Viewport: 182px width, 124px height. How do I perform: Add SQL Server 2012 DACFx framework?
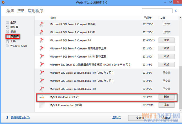[x=166, y=65]
